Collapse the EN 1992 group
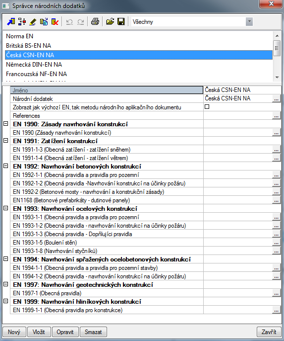This screenshot has width=284, height=341. click(6, 166)
